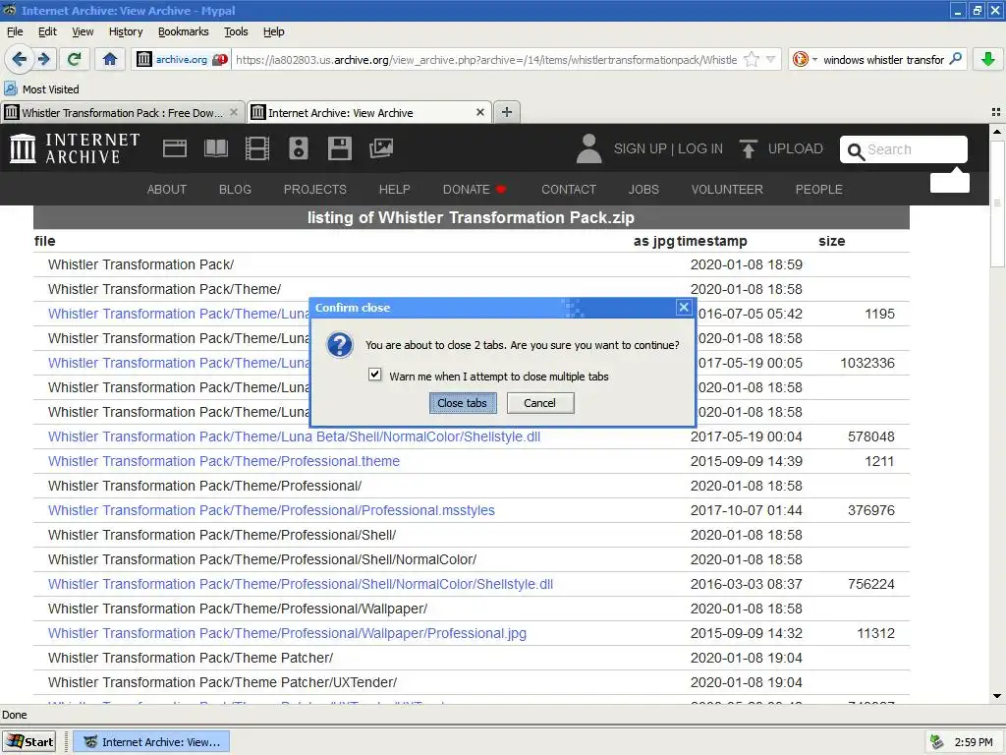Click the archive.org site identity button
This screenshot has height=755, width=1006.
[182, 60]
